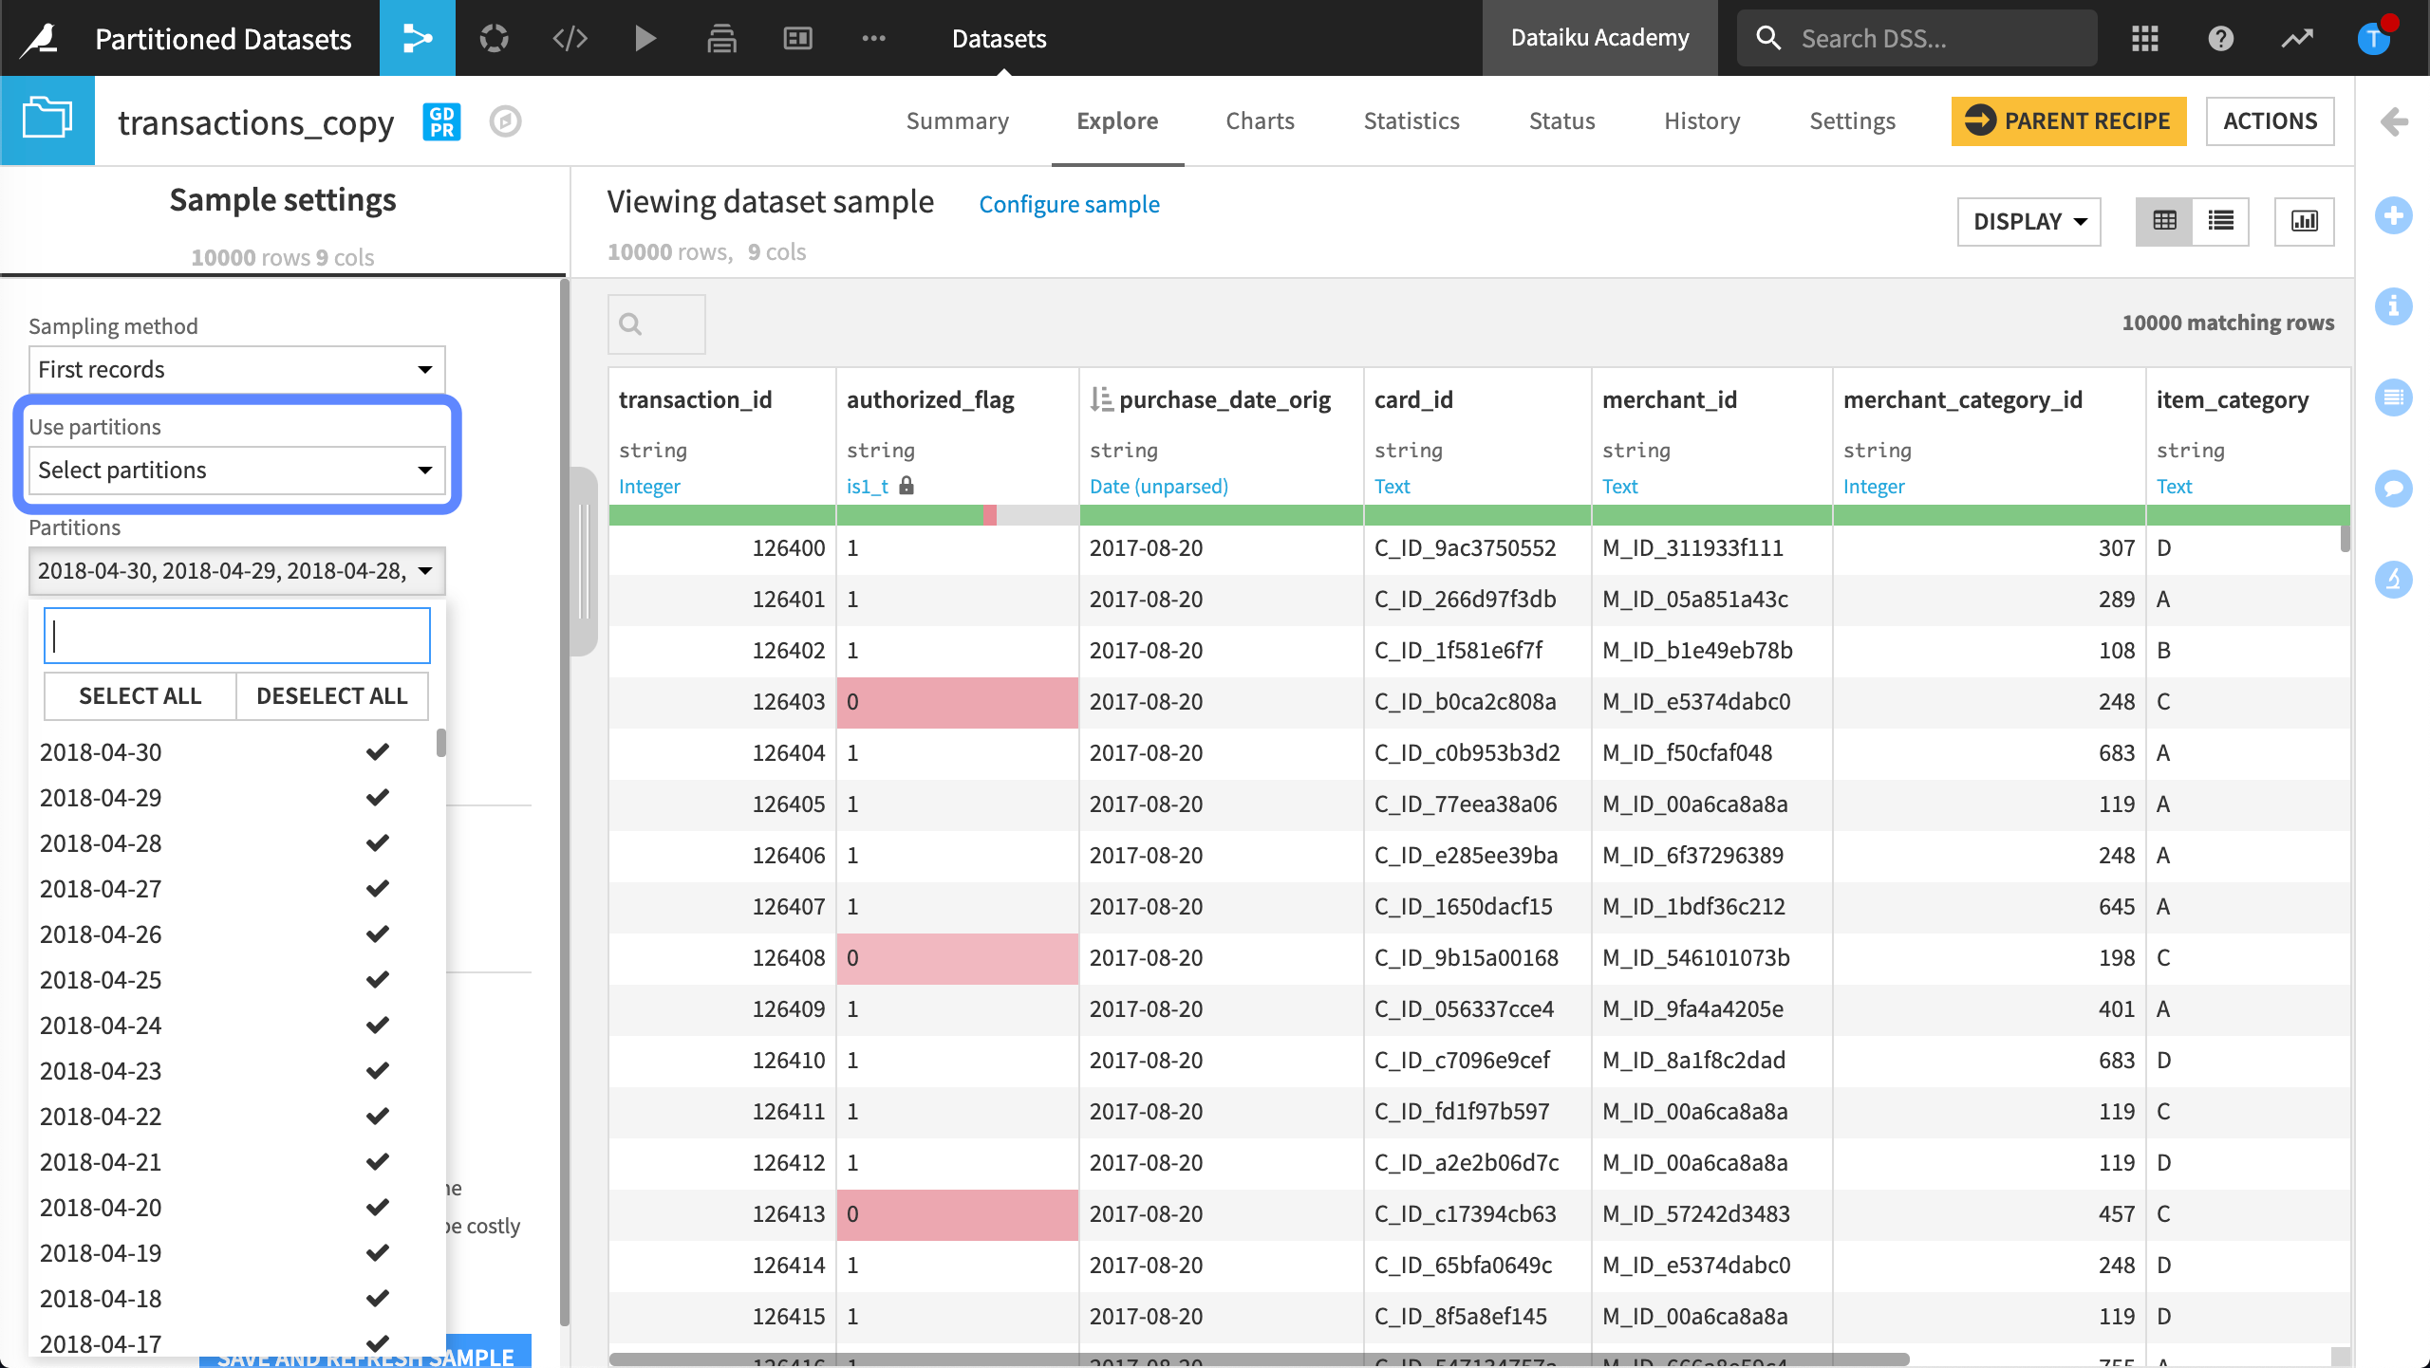Open the applications grid menu icon
The height and width of the screenshot is (1368, 2430).
(x=2144, y=38)
